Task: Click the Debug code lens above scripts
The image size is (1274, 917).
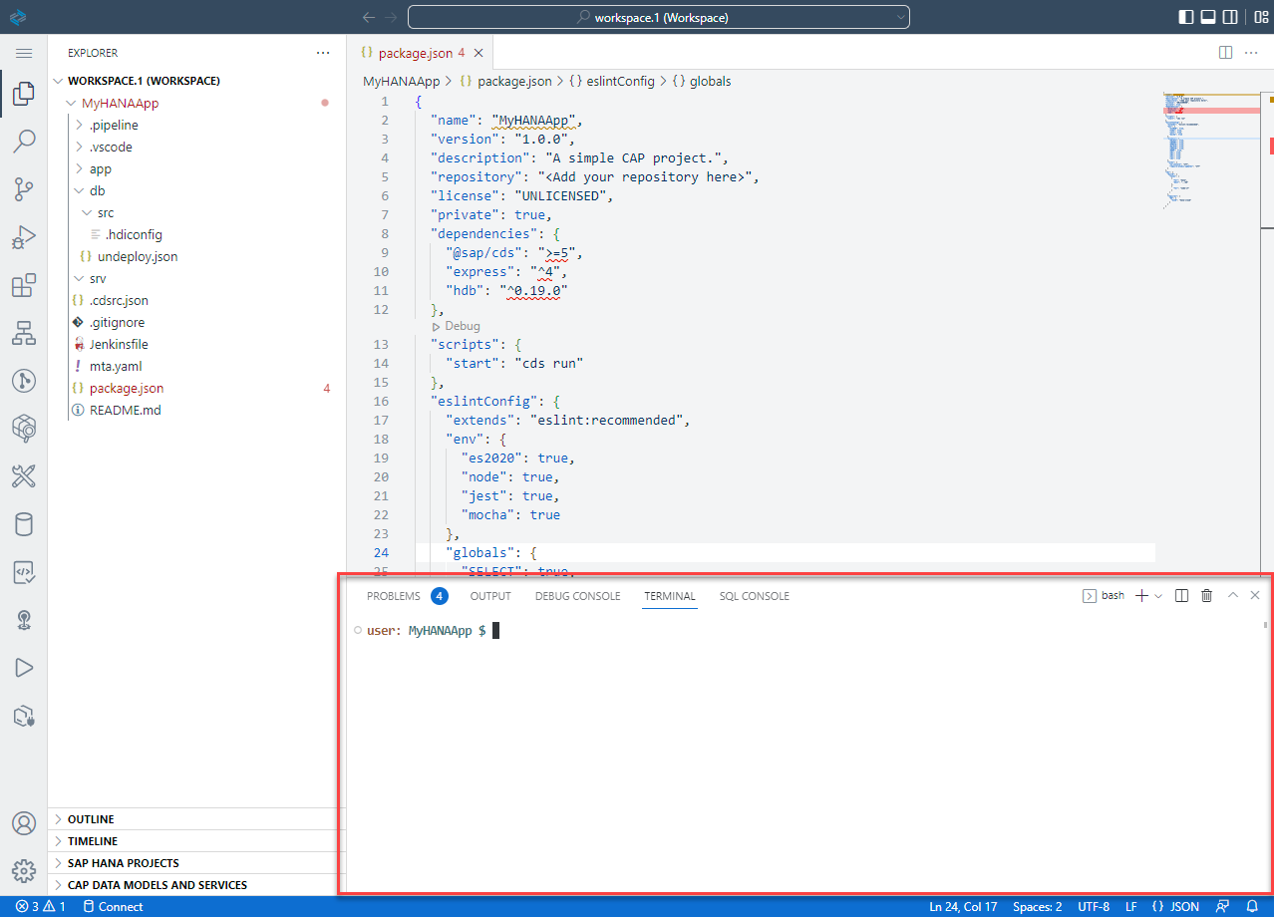Action: click(462, 326)
